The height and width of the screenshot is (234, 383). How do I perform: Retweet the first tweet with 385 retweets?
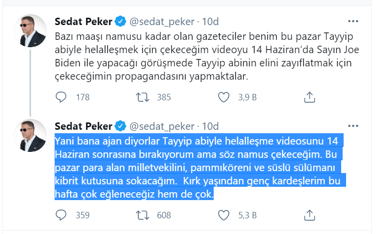[x=141, y=97]
